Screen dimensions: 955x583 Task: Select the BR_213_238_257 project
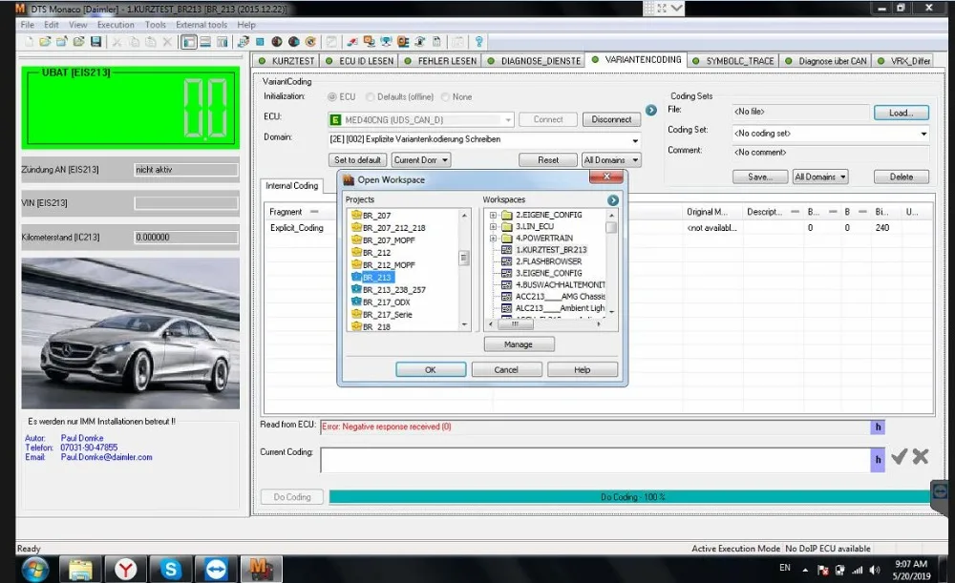click(393, 289)
